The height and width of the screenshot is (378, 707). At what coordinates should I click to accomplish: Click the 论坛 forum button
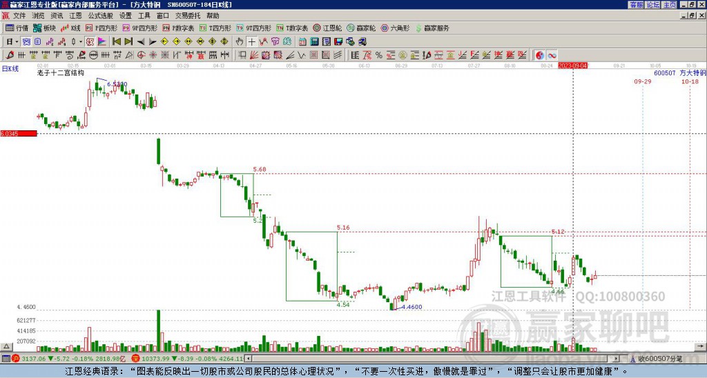[653, 5]
